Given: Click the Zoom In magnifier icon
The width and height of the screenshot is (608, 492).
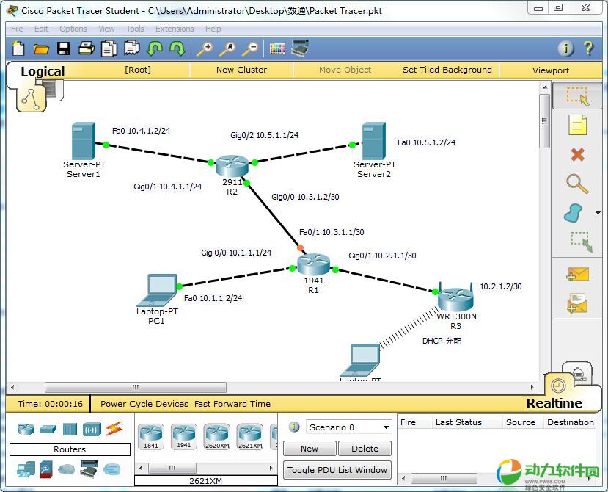Looking at the screenshot, I should coord(203,48).
